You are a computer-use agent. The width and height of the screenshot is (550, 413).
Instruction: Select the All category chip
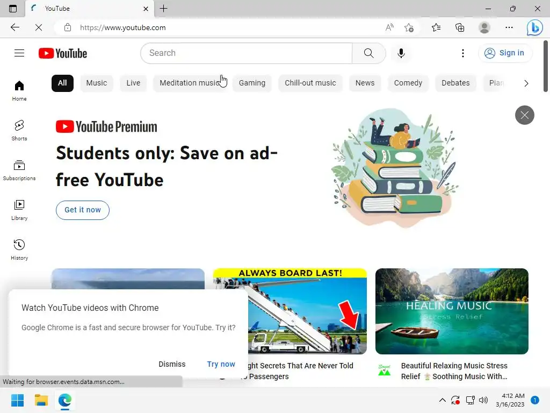[62, 83]
